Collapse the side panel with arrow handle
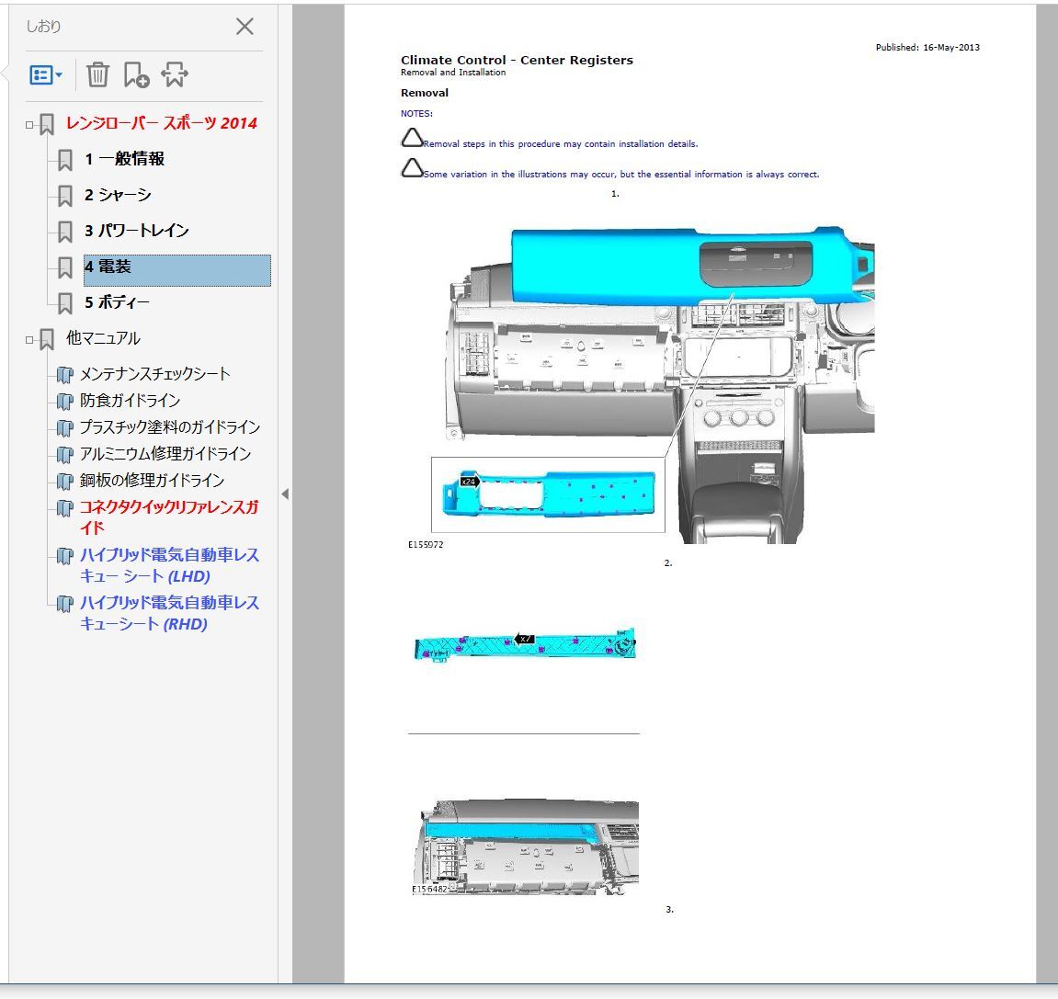This screenshot has height=999, width=1058. point(286,494)
